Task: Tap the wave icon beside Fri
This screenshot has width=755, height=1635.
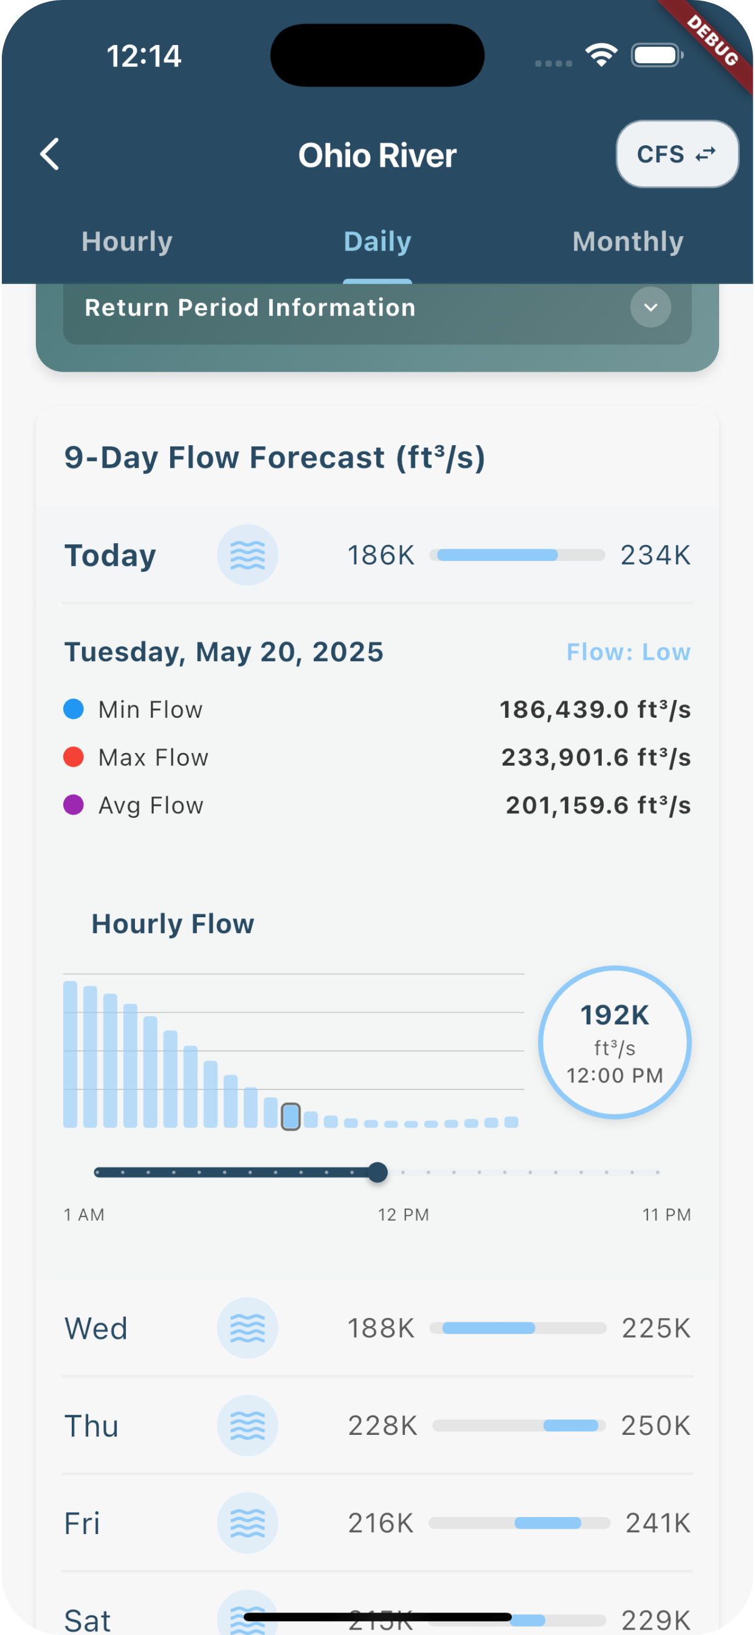Action: pyautogui.click(x=247, y=1522)
